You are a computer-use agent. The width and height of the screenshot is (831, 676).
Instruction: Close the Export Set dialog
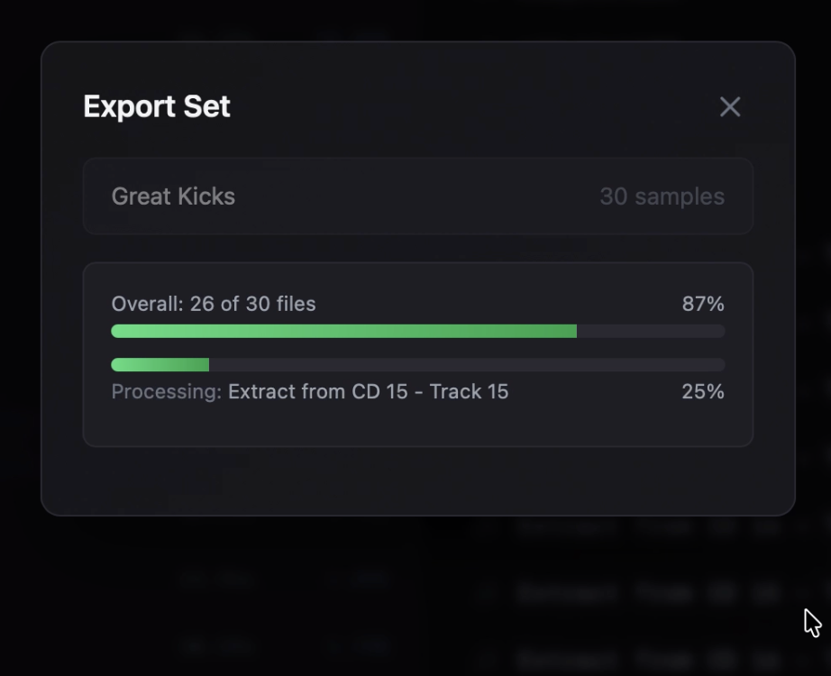[x=730, y=106]
